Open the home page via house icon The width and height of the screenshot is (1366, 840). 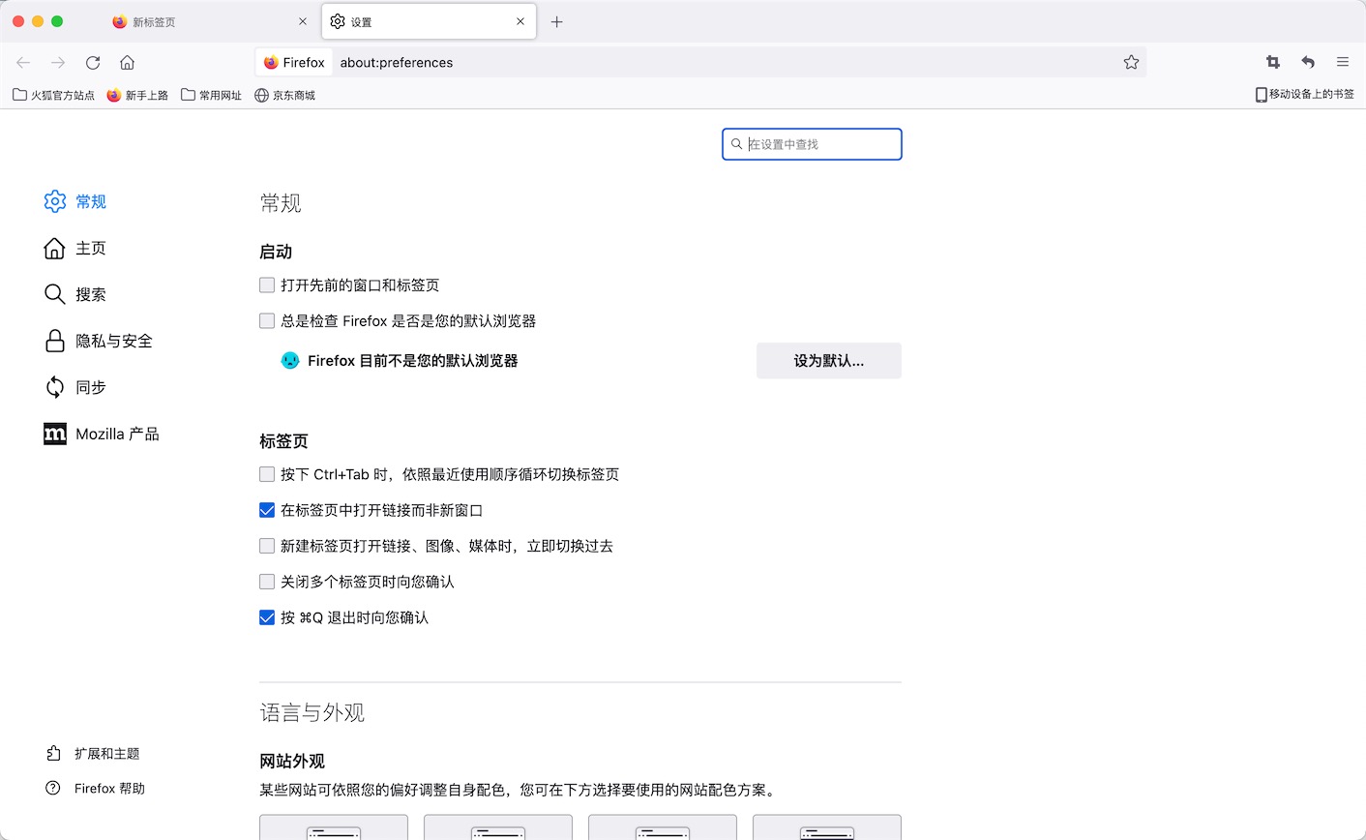[127, 62]
